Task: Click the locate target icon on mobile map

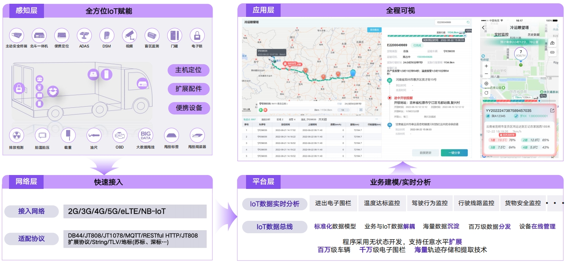Action: pos(486,84)
